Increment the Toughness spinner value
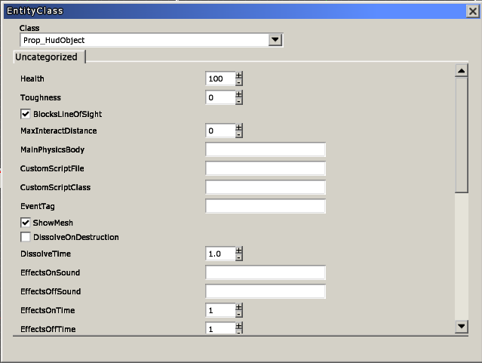The width and height of the screenshot is (482, 363). coord(239,94)
